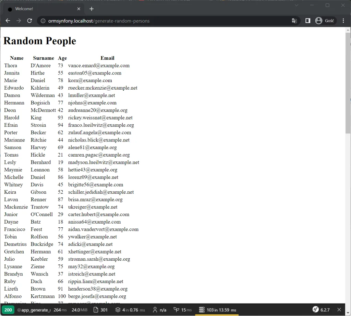Image resolution: width=351 pixels, height=316 pixels.
Task: Toggle the browser side panel
Action: pos(308,21)
